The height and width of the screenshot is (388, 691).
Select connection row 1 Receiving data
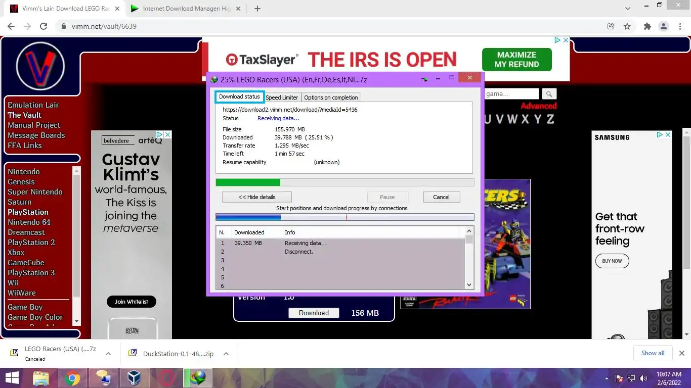340,243
